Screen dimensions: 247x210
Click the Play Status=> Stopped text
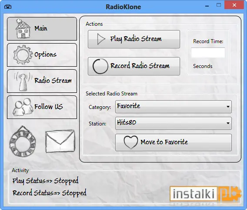[x=45, y=181]
